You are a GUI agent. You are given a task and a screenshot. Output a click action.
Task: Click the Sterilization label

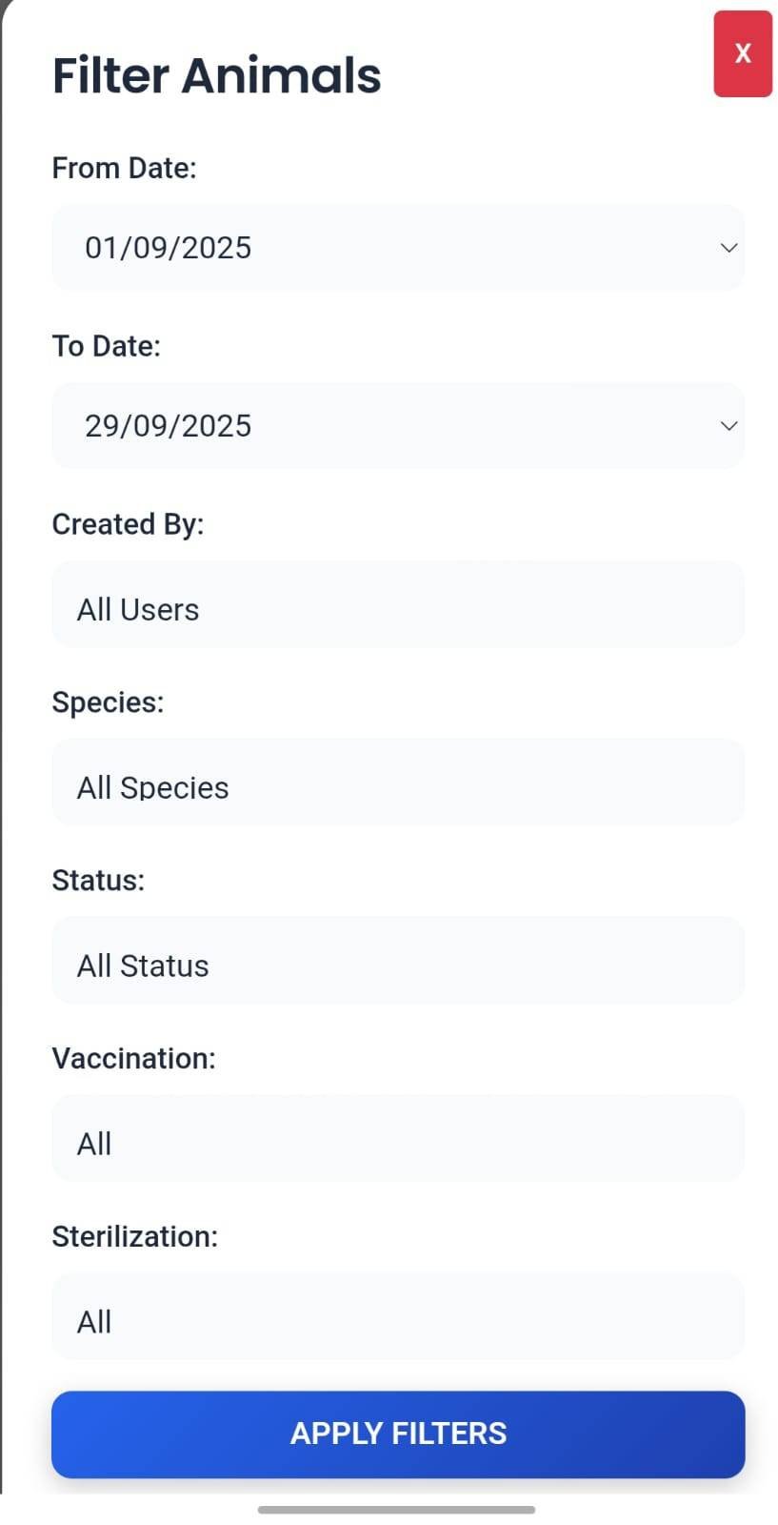pyautogui.click(x=135, y=1236)
